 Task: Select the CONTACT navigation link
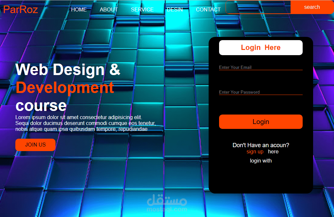[x=208, y=9]
